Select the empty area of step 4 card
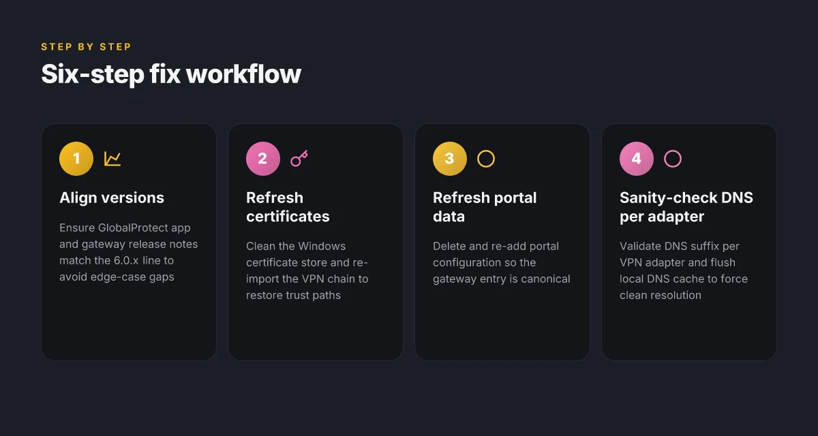818x436 pixels. click(x=689, y=332)
